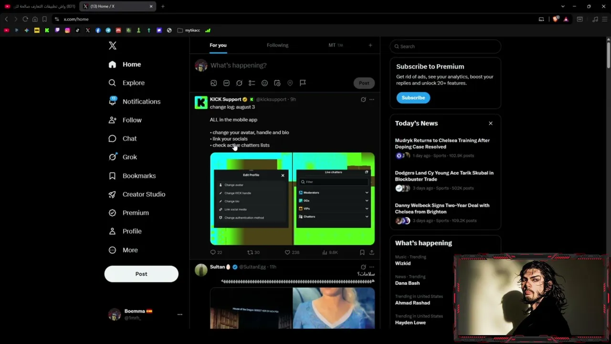Switch to the MT timeline tab
The height and width of the screenshot is (344, 611).
pyautogui.click(x=336, y=45)
